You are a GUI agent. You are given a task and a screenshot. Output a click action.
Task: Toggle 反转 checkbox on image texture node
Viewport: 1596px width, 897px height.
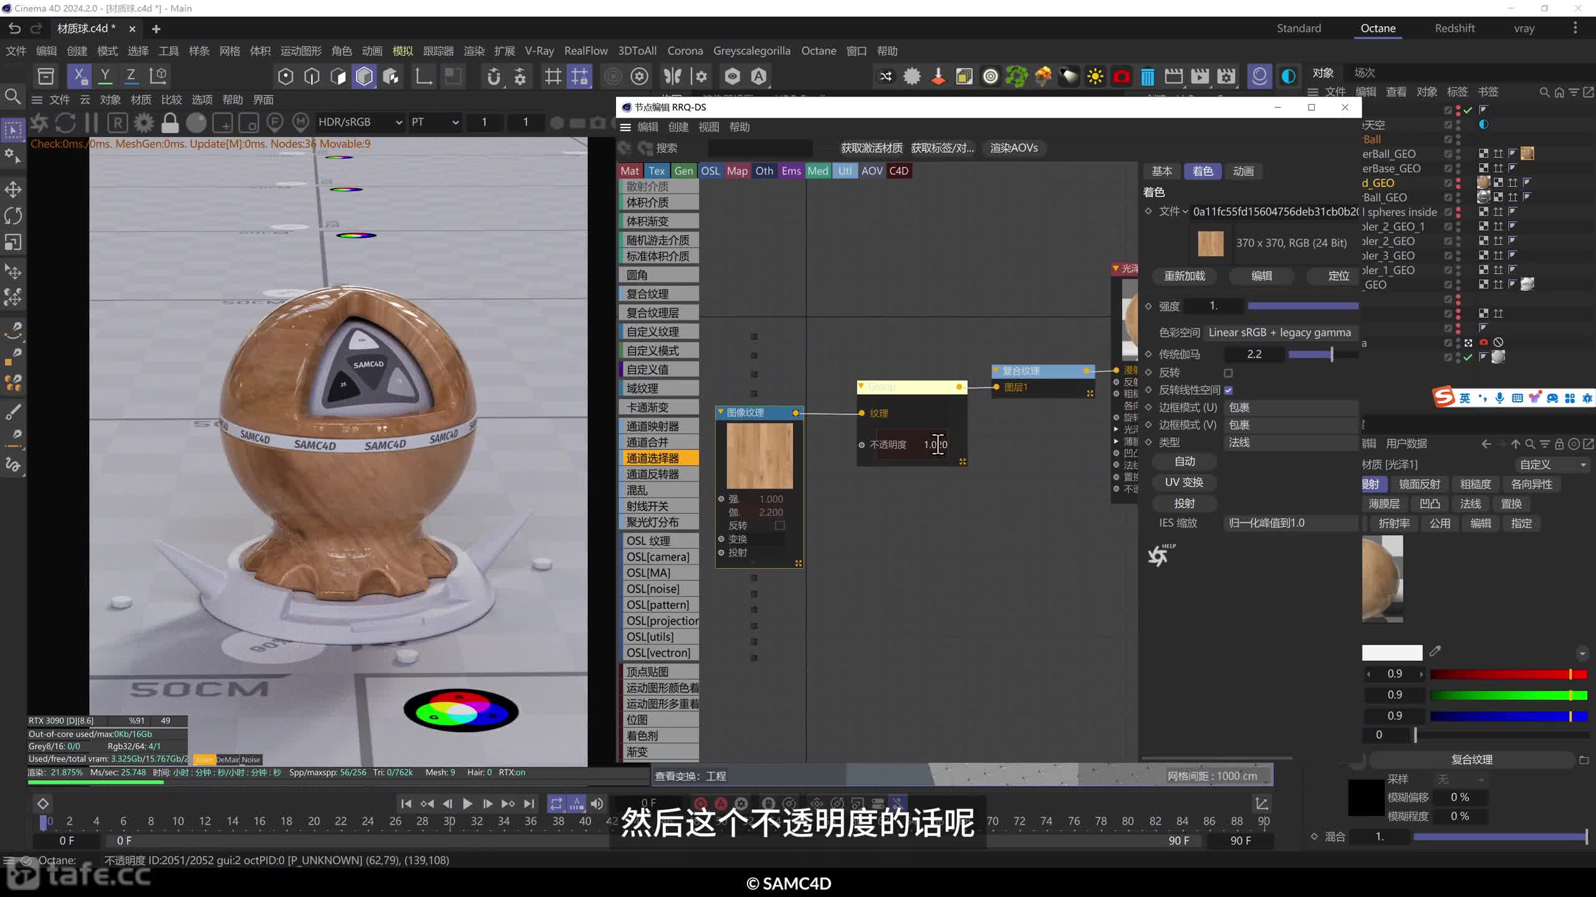(779, 526)
